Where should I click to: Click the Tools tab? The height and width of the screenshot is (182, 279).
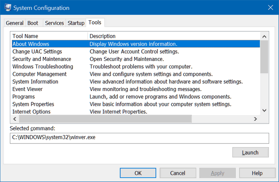pyautogui.click(x=95, y=23)
